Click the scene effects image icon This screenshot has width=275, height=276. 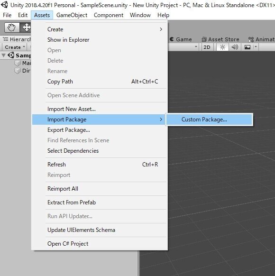point(247,47)
